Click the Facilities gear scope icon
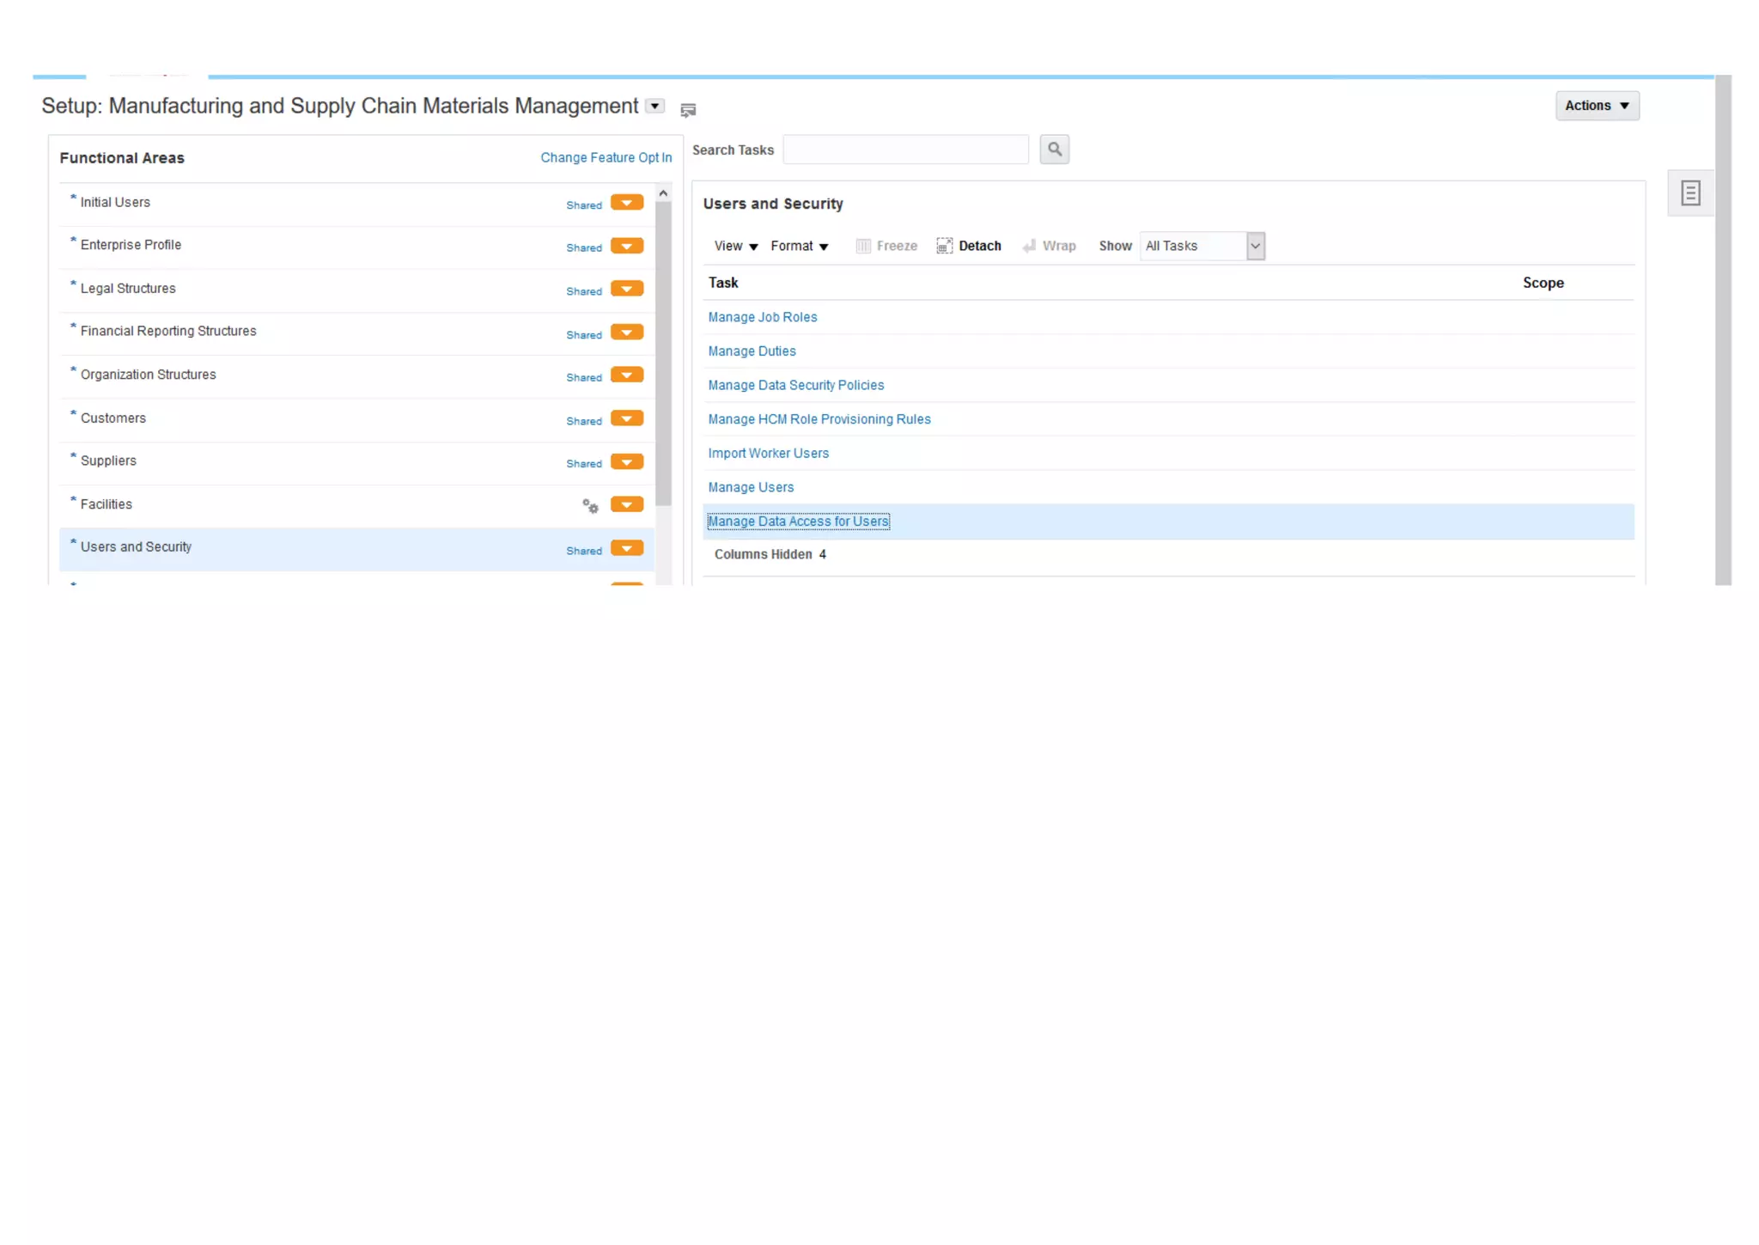1759x1245 pixels. [590, 505]
